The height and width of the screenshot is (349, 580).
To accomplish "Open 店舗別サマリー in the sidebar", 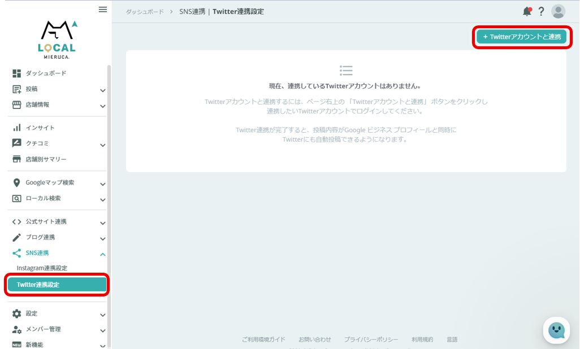I will [x=46, y=159].
